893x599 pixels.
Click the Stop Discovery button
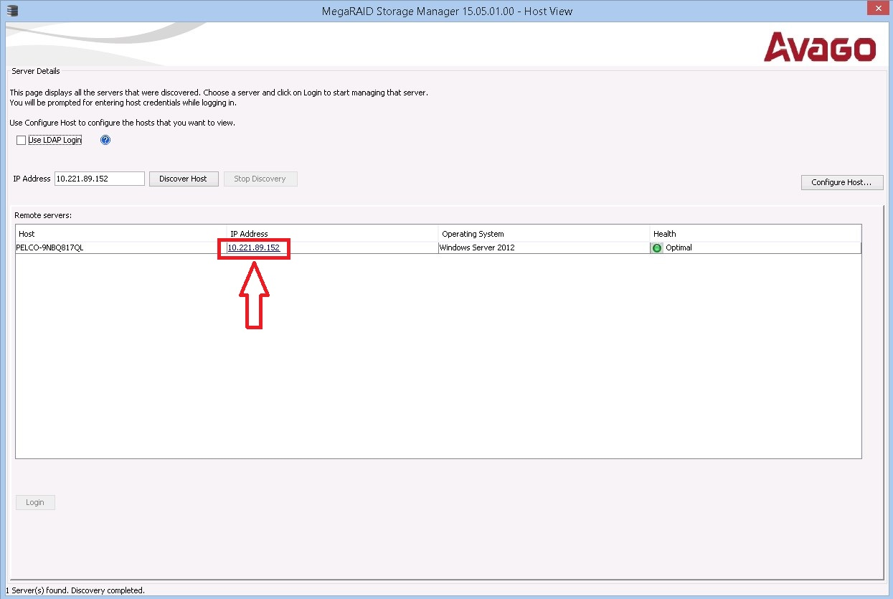(x=260, y=179)
